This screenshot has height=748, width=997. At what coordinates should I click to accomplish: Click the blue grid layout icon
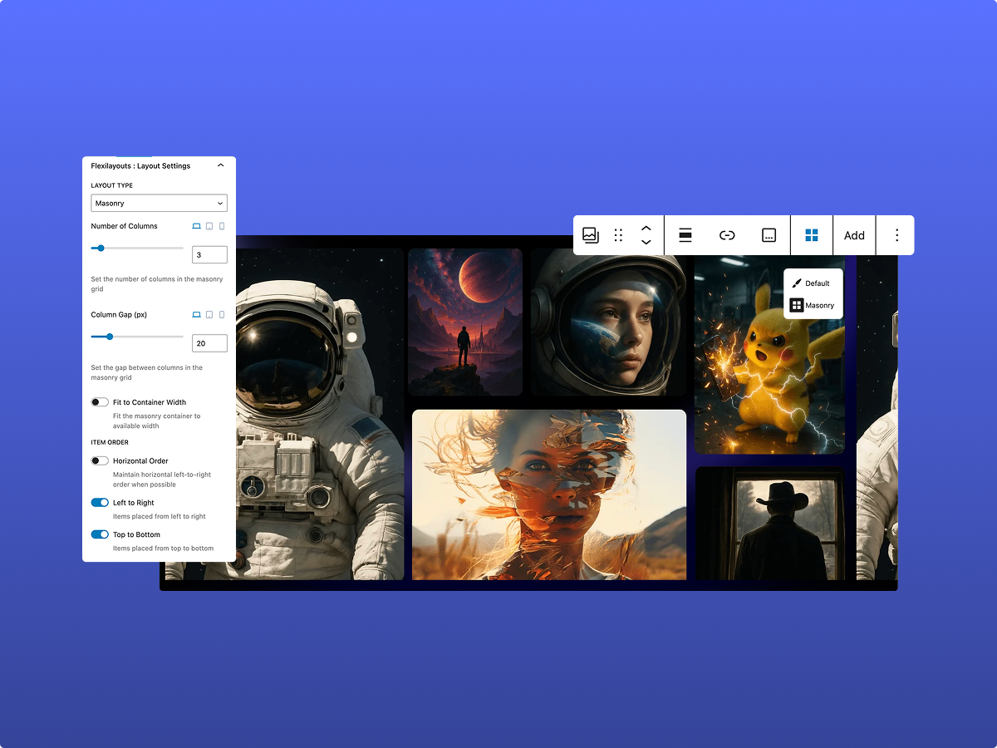pos(812,235)
